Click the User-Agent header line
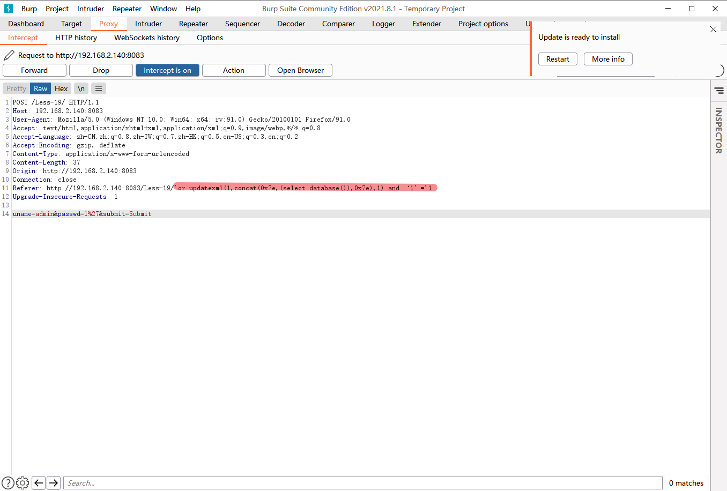Screen dimensions: 727x491 [182, 119]
